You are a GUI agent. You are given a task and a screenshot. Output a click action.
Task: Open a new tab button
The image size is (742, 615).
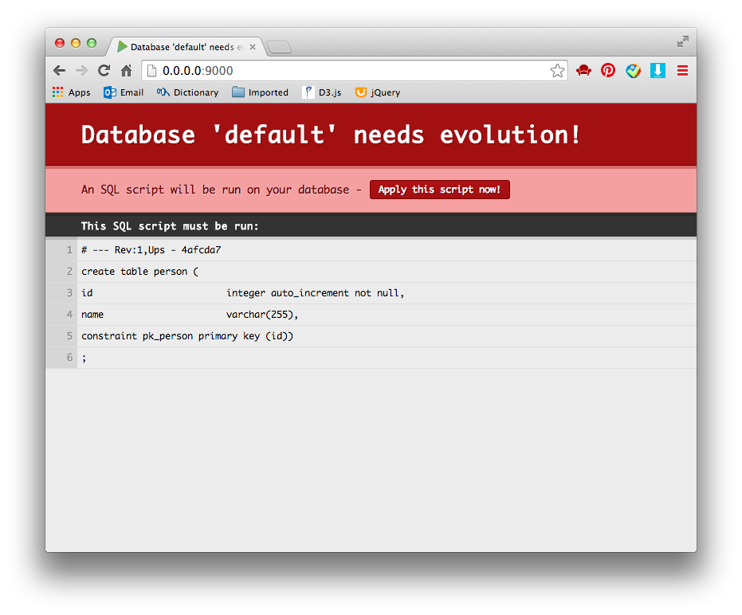(279, 47)
